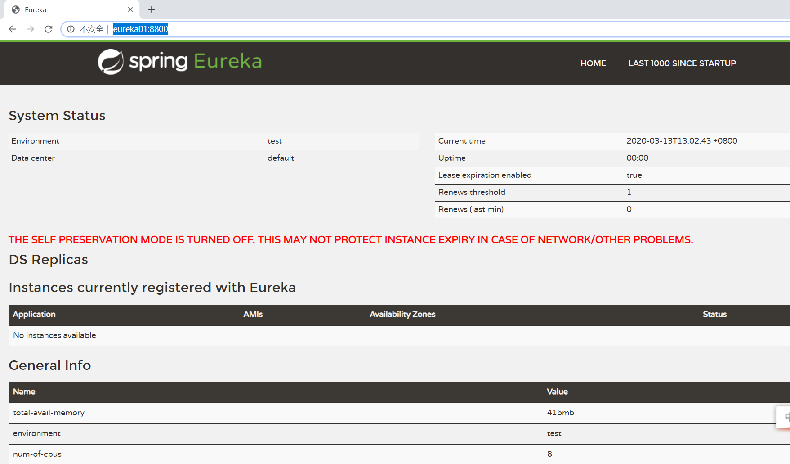Click the 'No instances available' row
790x464 pixels.
coord(399,336)
